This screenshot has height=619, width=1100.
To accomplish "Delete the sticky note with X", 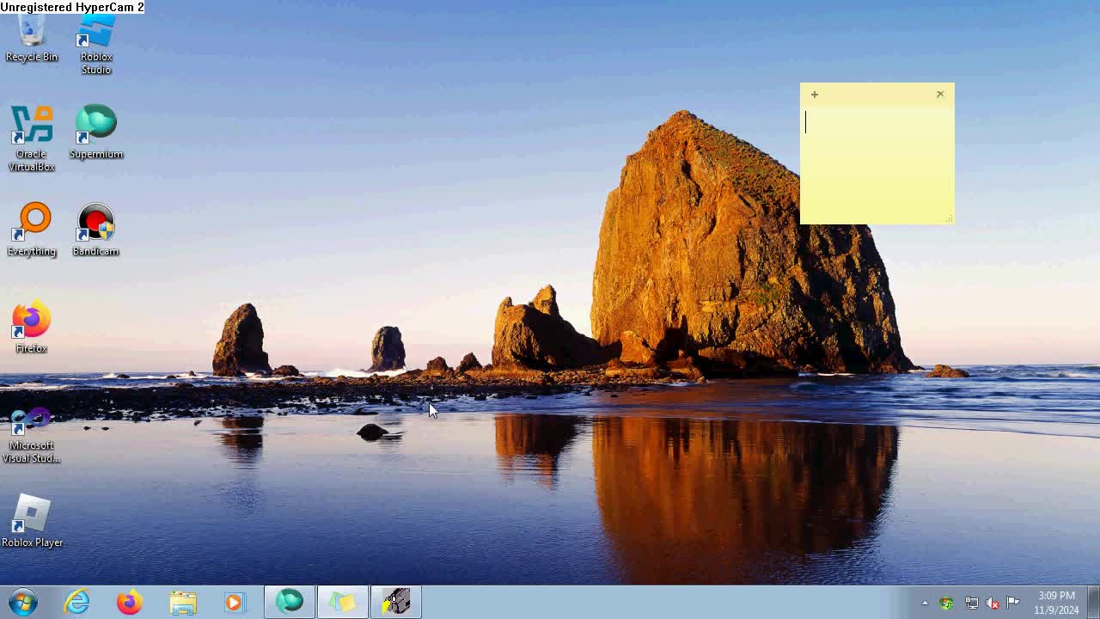I will [940, 95].
